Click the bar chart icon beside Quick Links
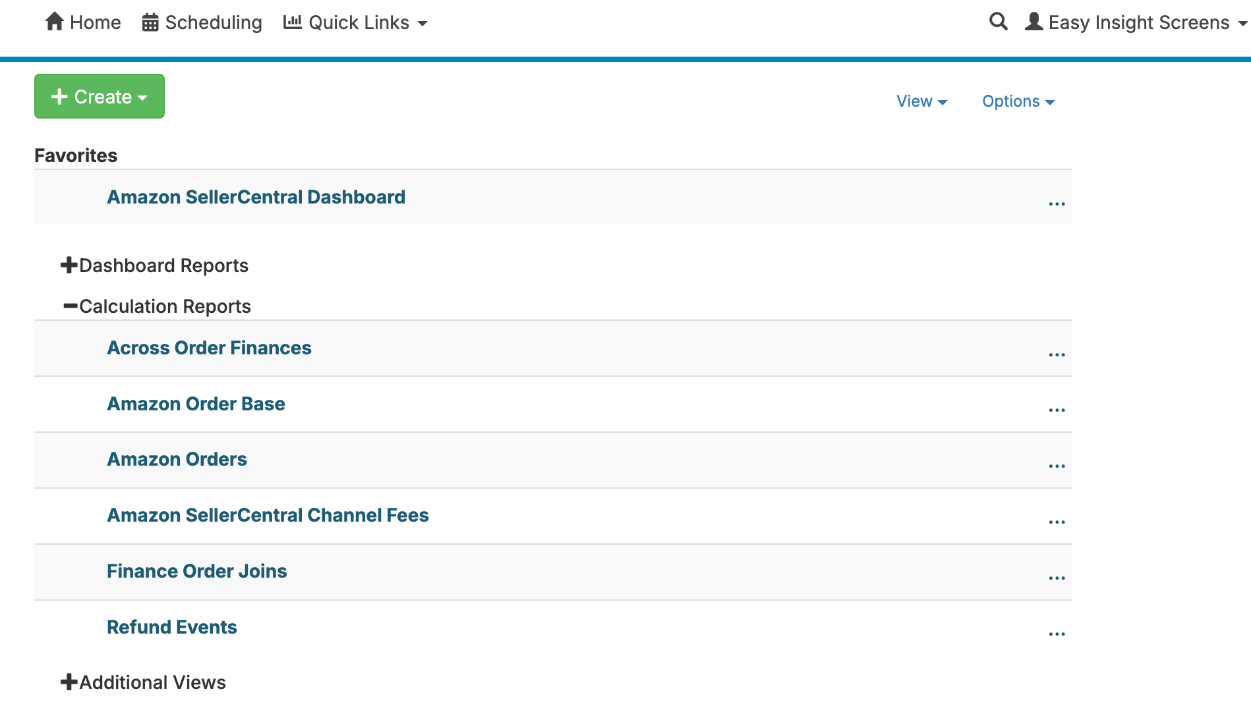The image size is (1251, 712). 292,21
